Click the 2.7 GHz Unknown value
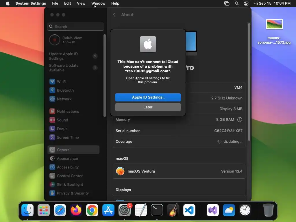Screen dimensions: 296x222 click(227, 98)
